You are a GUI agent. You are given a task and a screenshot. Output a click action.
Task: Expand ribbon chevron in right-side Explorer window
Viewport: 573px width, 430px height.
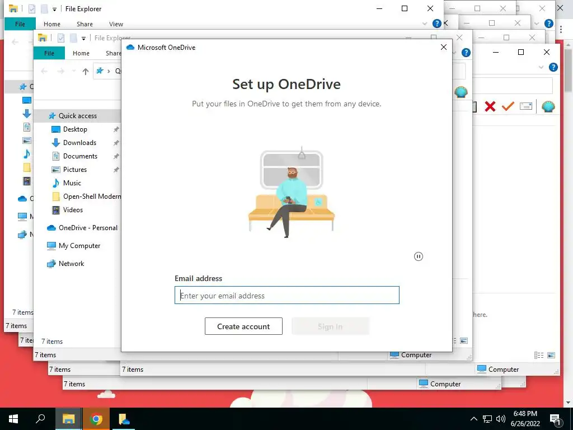click(x=541, y=67)
